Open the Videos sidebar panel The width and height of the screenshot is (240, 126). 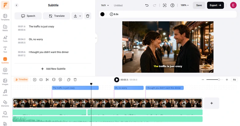[5, 71]
